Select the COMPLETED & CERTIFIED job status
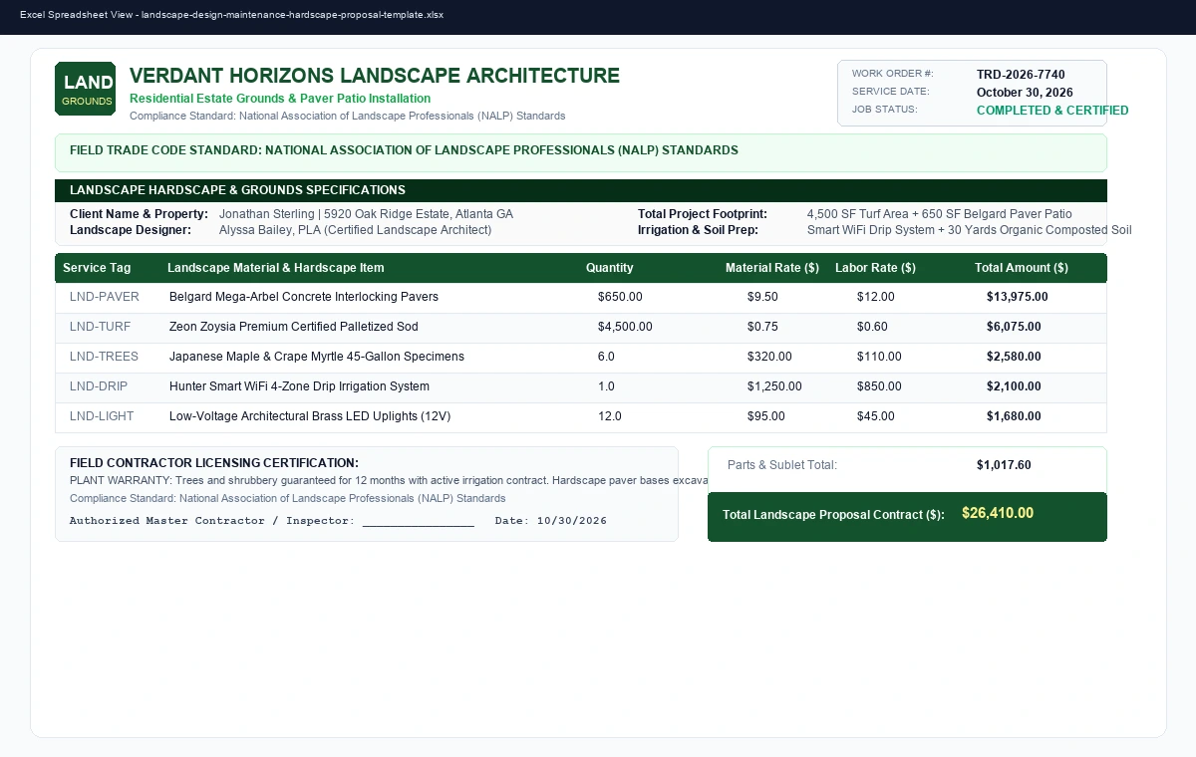The width and height of the screenshot is (1196, 757). 1052,111
